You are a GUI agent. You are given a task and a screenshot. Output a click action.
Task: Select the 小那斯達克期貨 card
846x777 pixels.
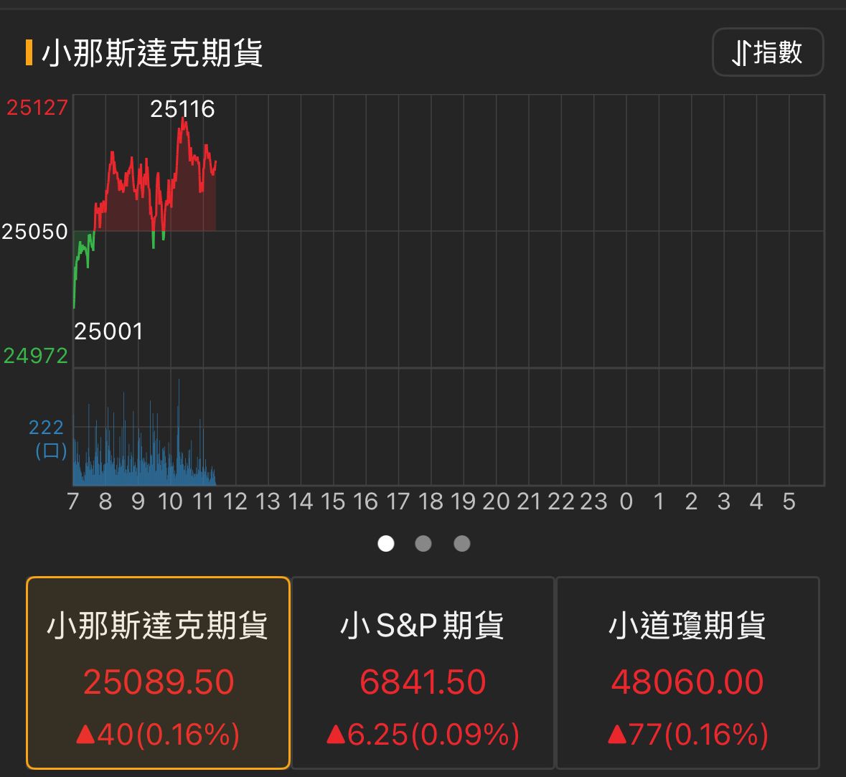point(158,672)
